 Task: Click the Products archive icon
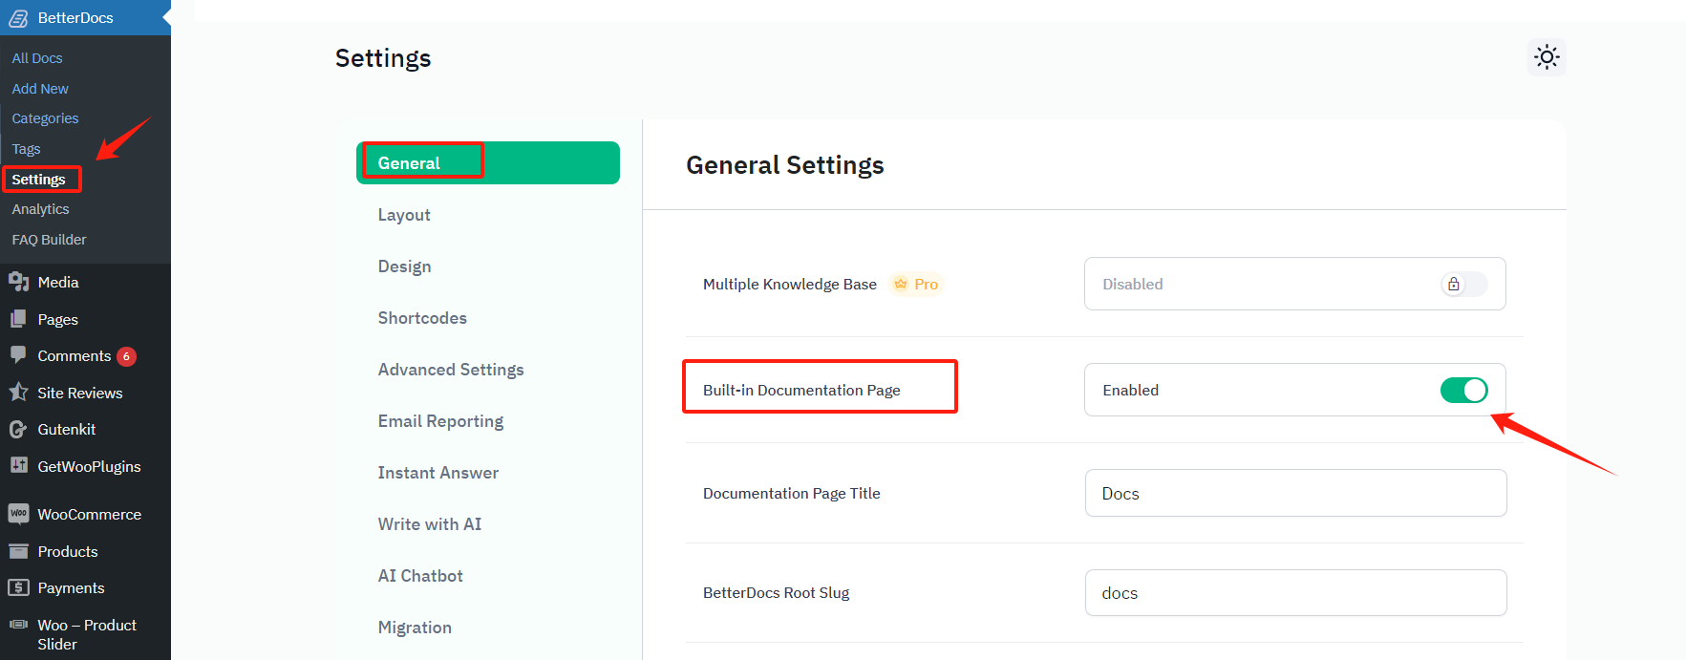click(18, 551)
